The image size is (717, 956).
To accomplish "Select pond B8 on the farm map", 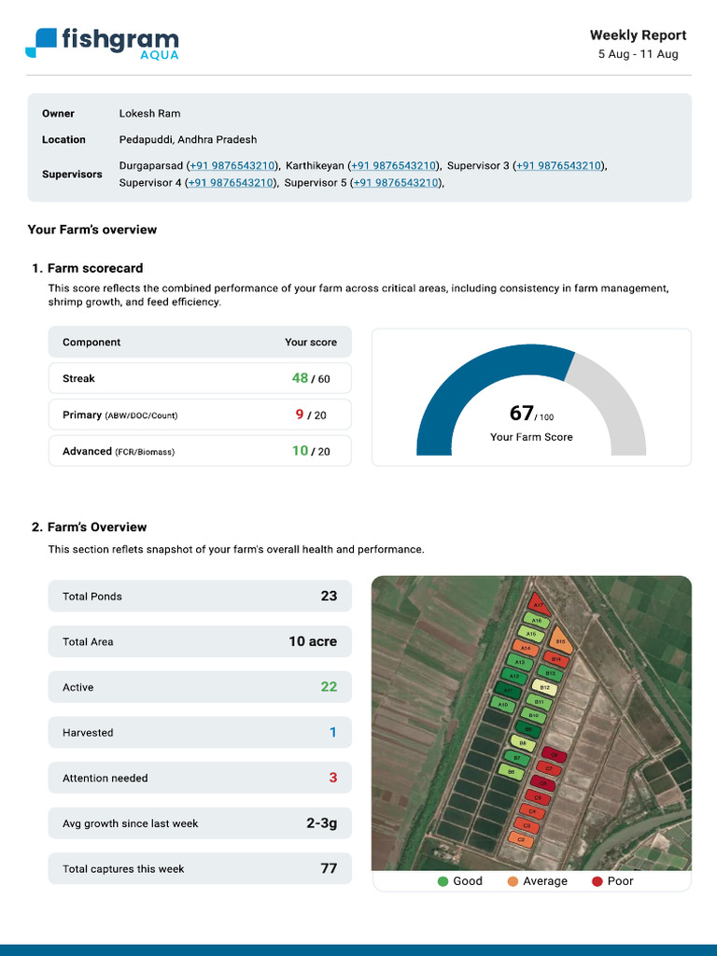I will click(x=523, y=743).
